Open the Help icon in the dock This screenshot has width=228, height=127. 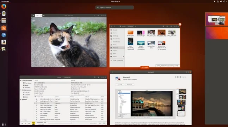[x=4, y=35]
